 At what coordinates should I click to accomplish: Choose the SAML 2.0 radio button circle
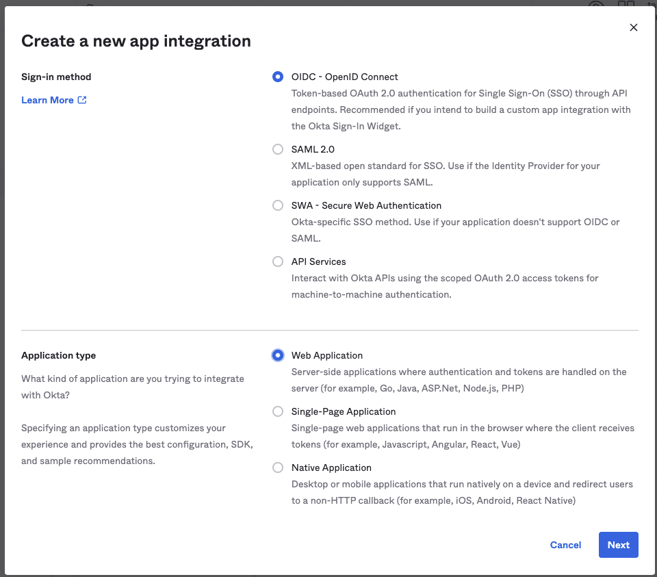click(277, 149)
